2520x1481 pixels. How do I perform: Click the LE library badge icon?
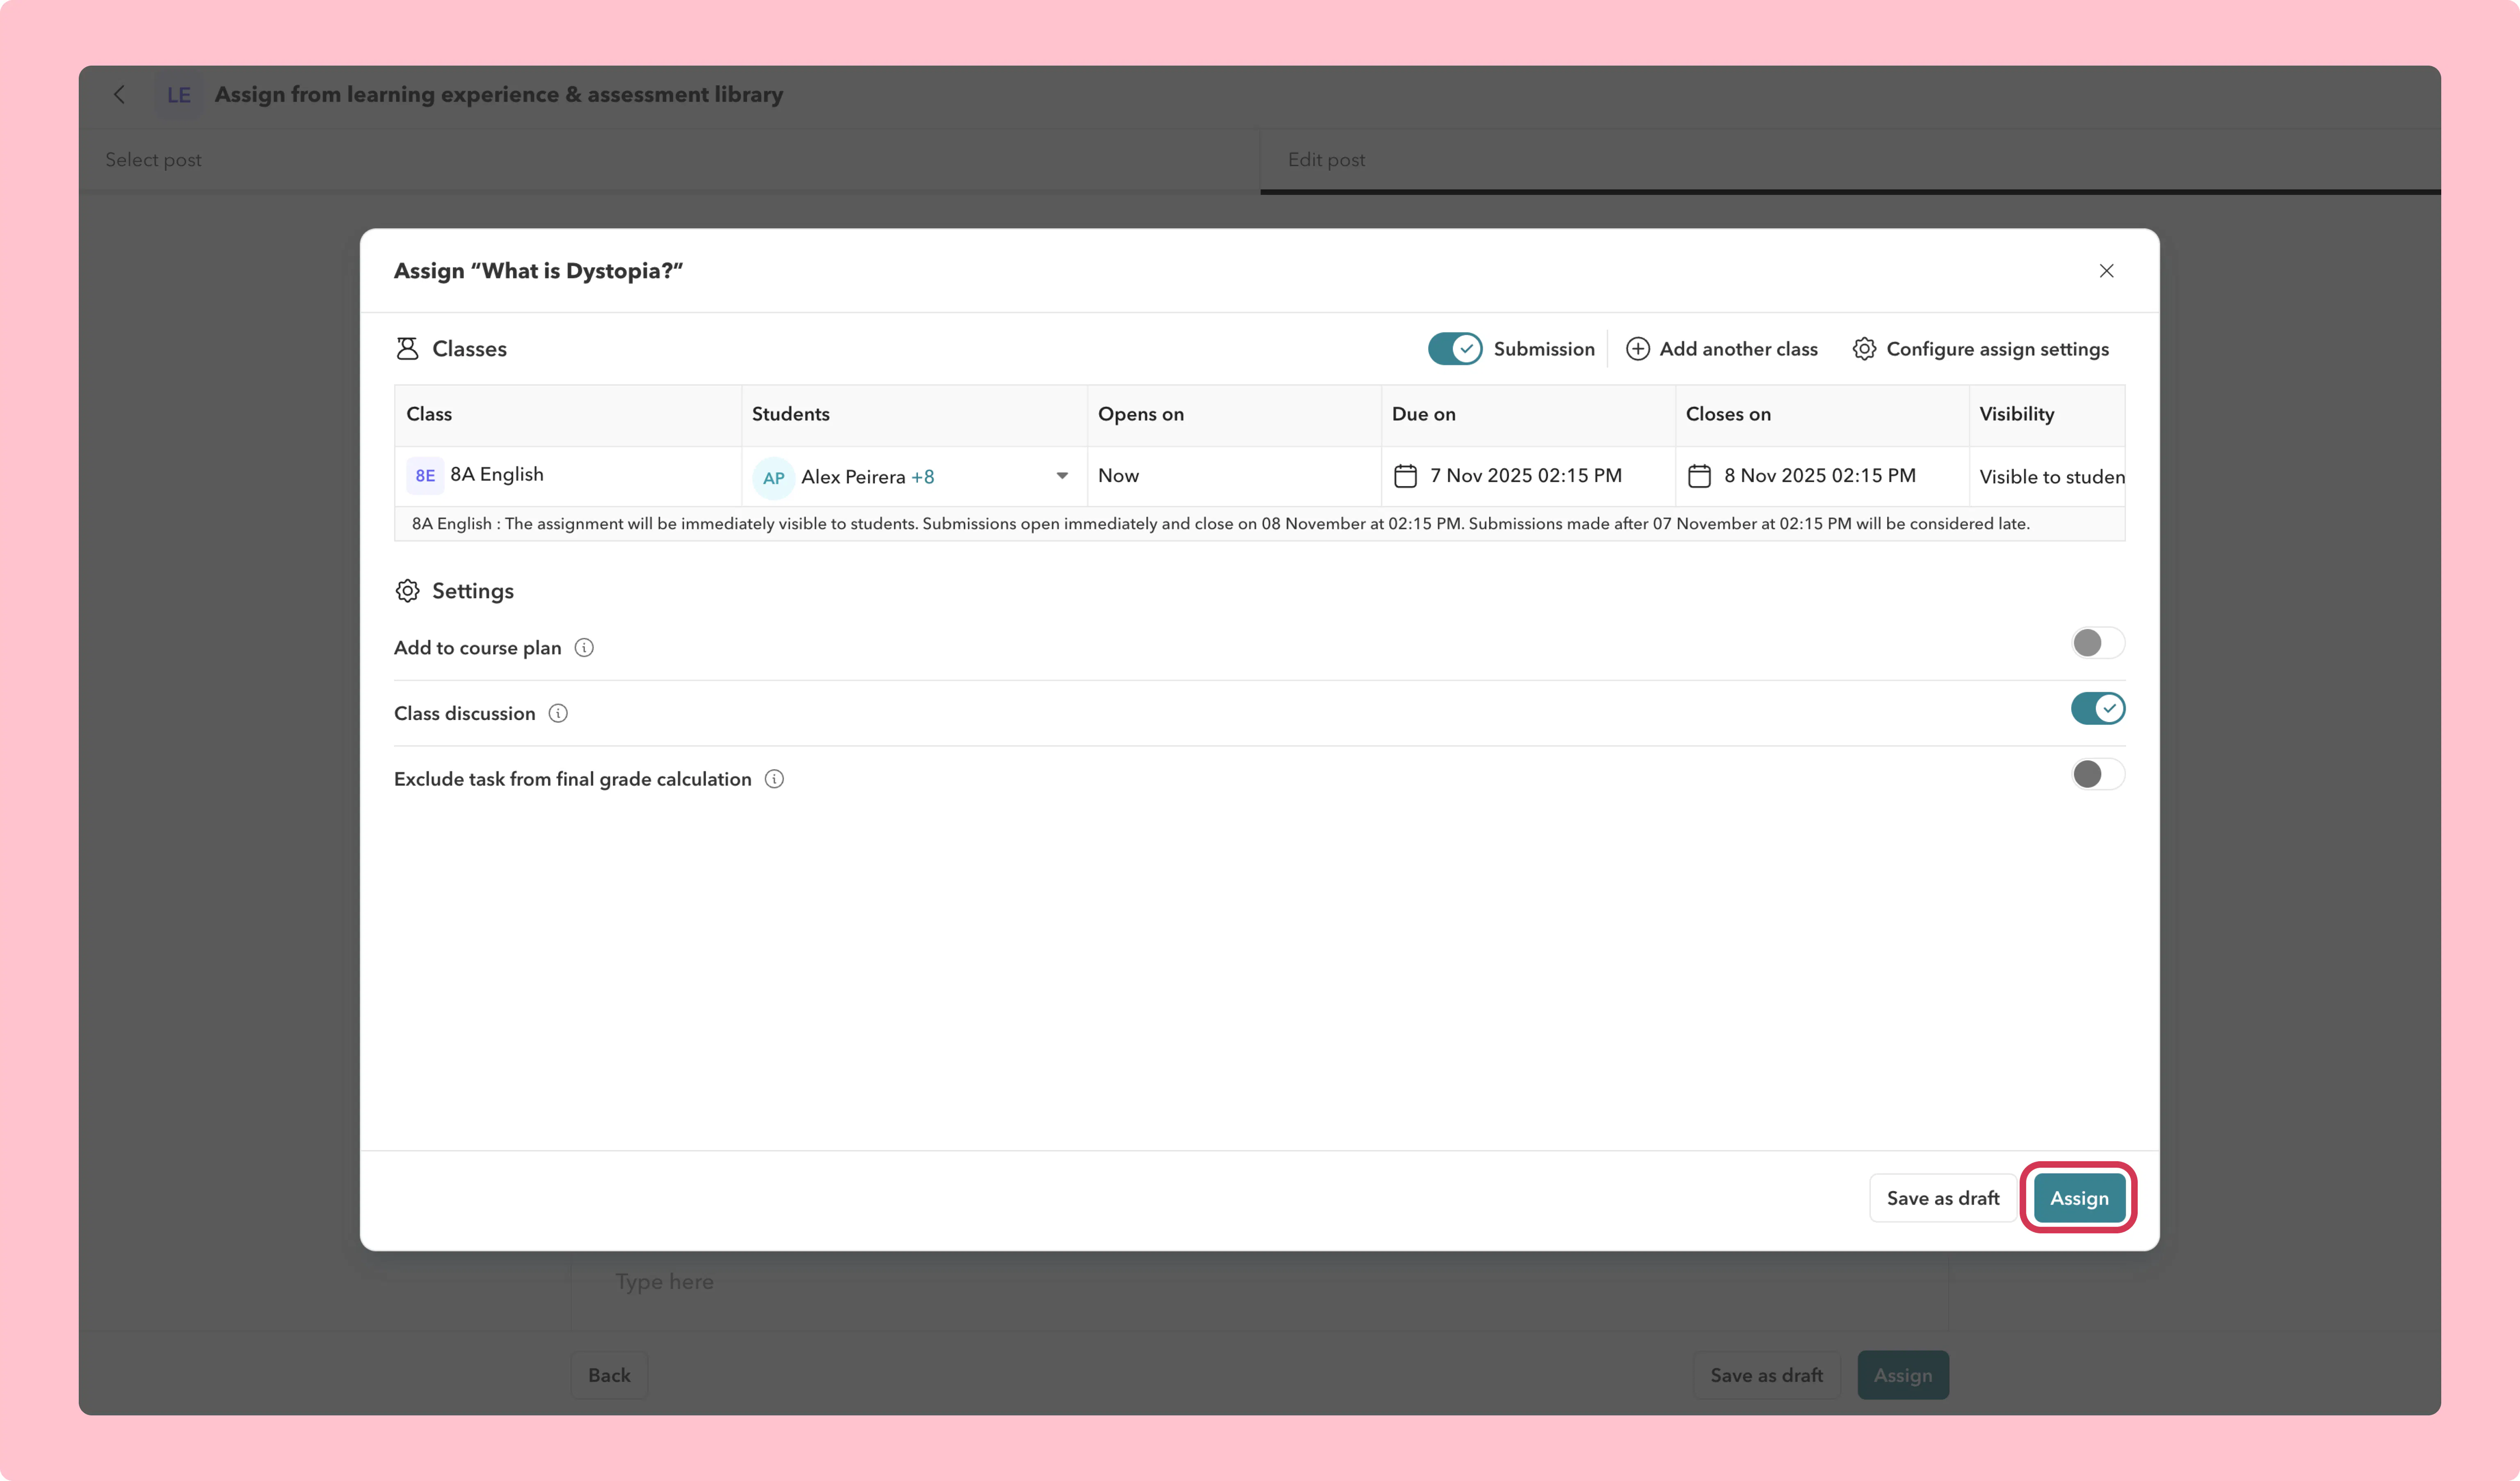179,95
